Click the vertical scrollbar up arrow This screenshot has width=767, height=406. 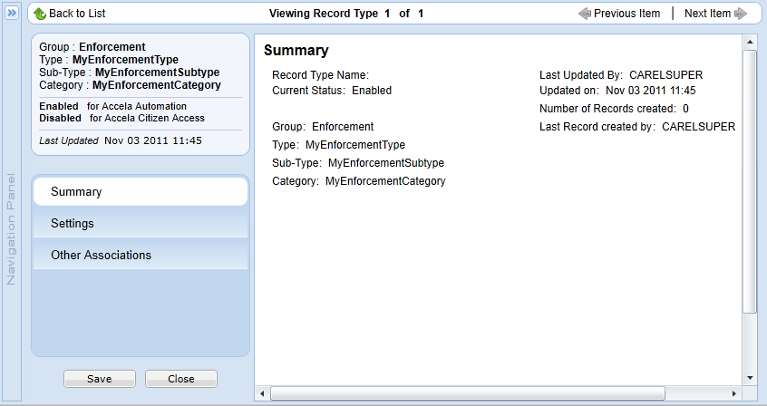[750, 43]
